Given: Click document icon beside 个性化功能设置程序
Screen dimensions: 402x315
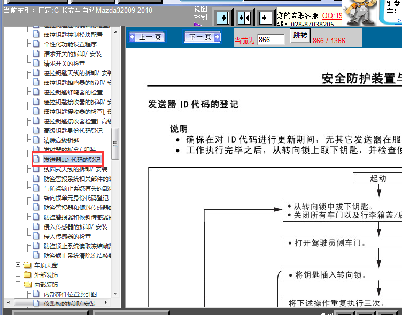Looking at the screenshot, I should coord(36,44).
